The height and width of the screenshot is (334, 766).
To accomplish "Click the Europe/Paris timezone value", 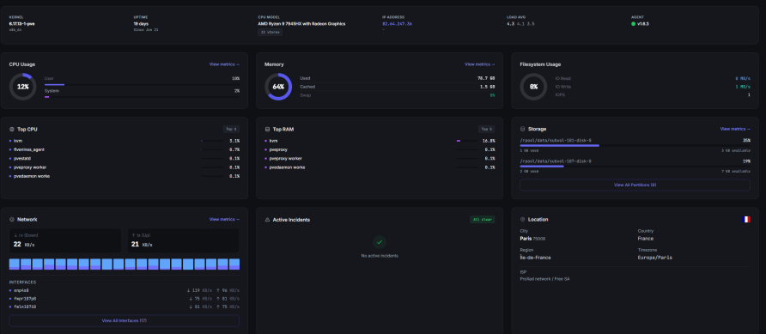I will point(654,258).
